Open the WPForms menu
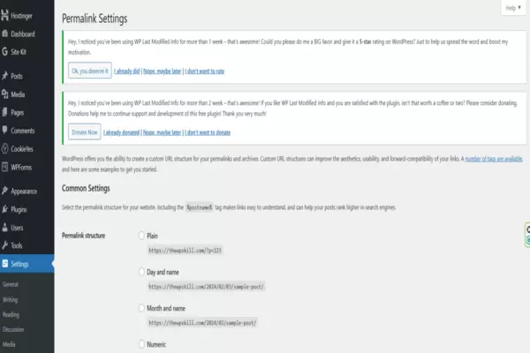 (21, 167)
